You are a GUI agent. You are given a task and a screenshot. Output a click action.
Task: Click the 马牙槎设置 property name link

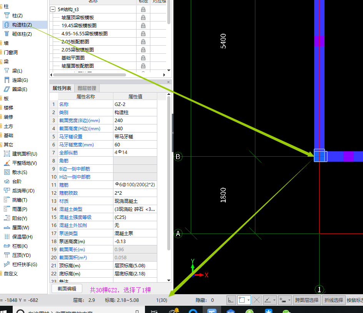click(x=71, y=137)
